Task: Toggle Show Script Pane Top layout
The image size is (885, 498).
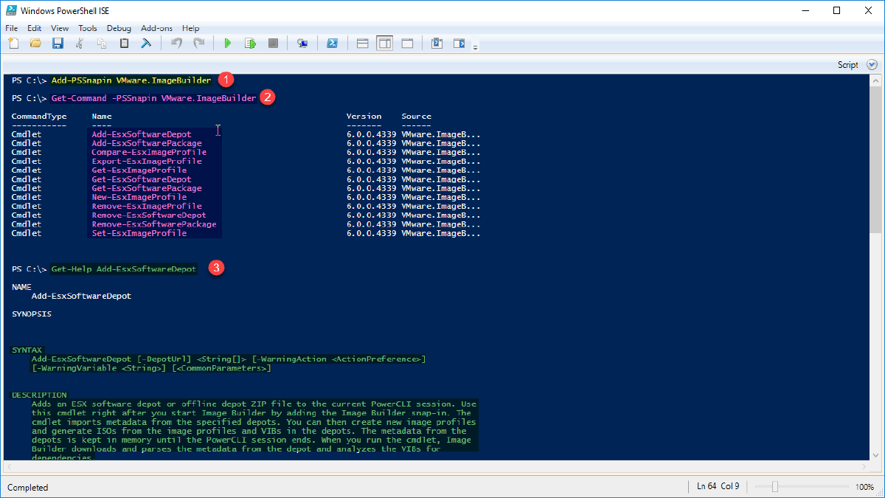Action: (x=362, y=44)
